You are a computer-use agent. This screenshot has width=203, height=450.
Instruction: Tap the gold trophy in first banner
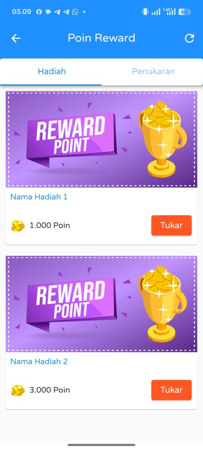[x=162, y=139]
